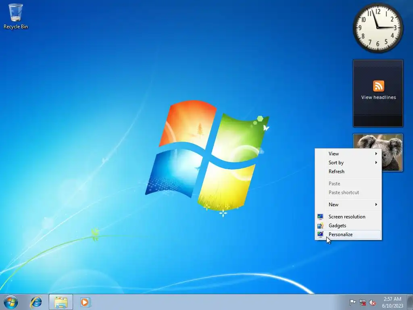Viewport: 413px width, 310px height.
Task: Launch Internet Explorer from taskbar
Action: coord(36,302)
